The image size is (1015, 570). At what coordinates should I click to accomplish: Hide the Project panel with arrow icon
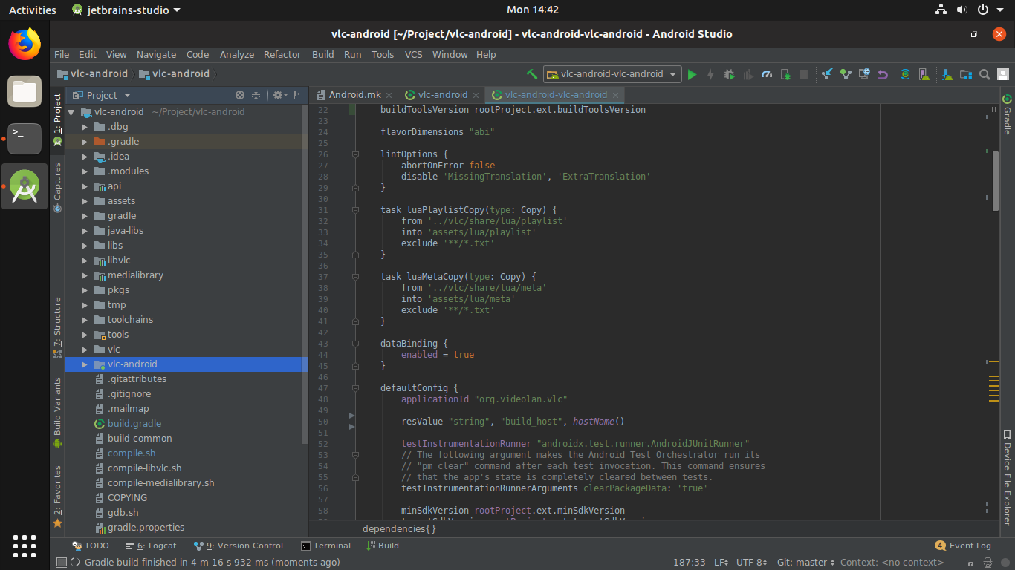click(298, 95)
